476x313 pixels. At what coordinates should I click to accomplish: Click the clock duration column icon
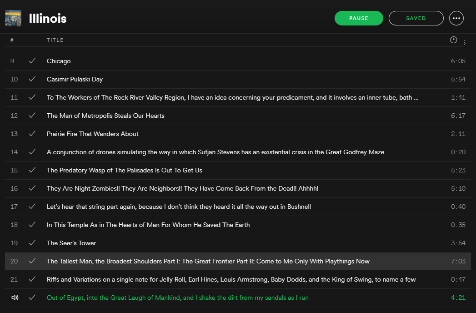(x=453, y=40)
